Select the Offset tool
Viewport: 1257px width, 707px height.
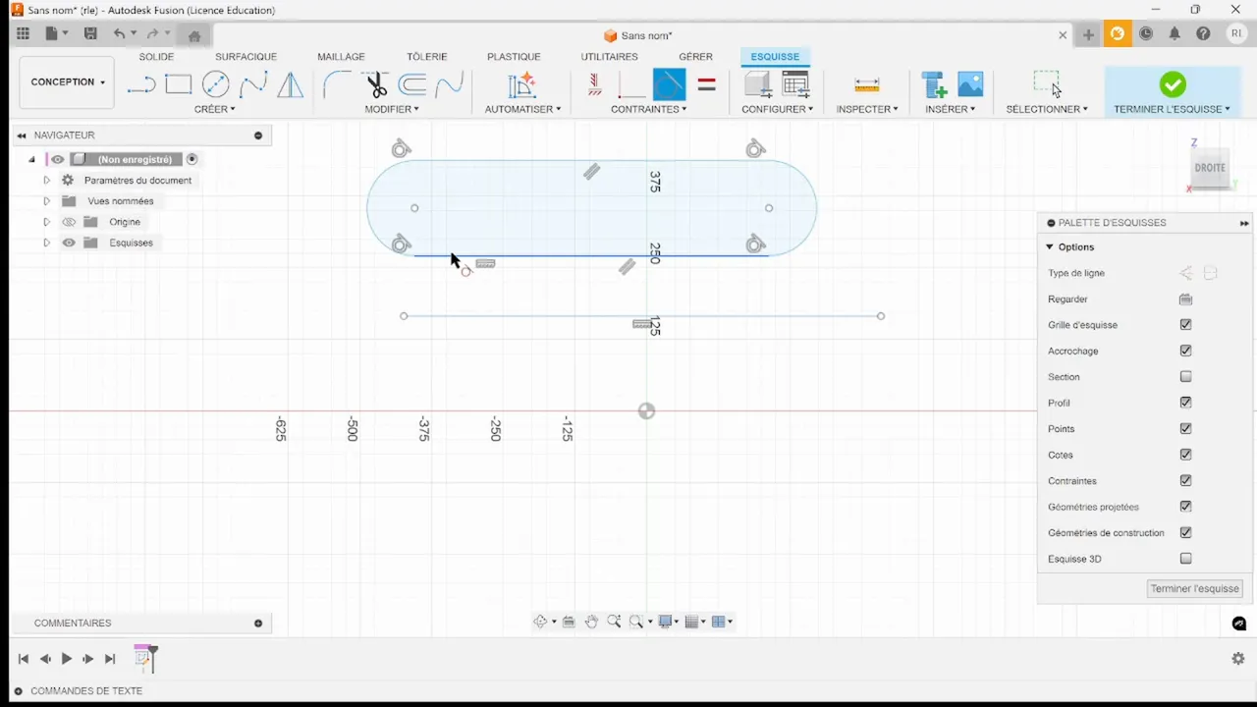(412, 85)
